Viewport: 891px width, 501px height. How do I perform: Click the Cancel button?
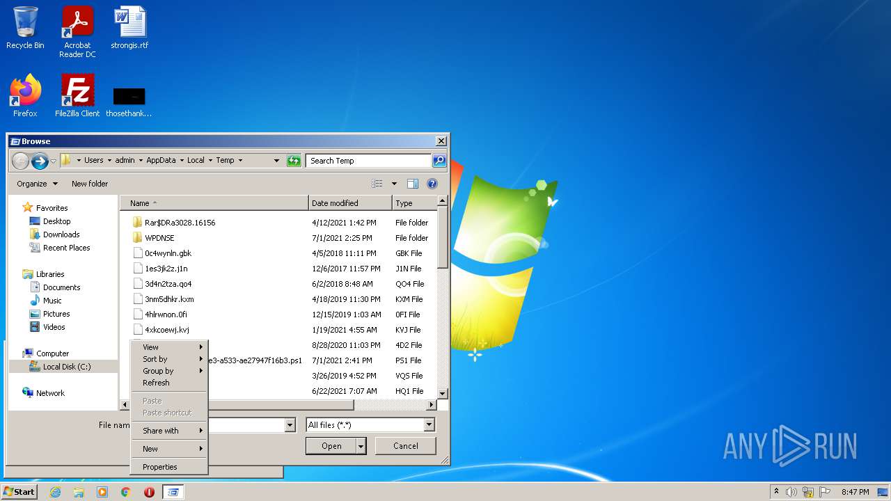coord(406,446)
